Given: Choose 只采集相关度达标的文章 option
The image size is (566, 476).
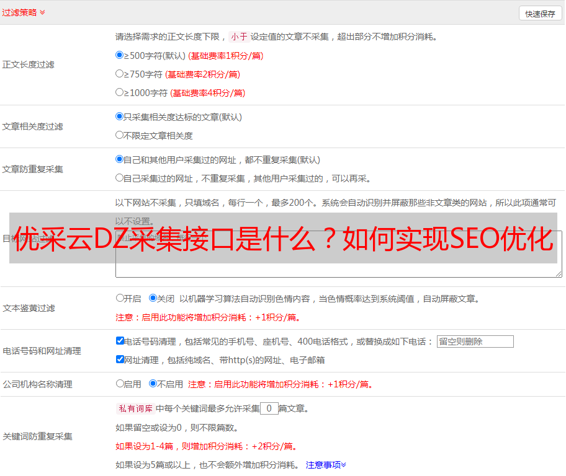Looking at the screenshot, I should 120,117.
